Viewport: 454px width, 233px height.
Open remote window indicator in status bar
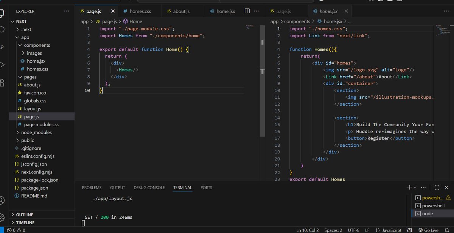pyautogui.click(x=2, y=230)
